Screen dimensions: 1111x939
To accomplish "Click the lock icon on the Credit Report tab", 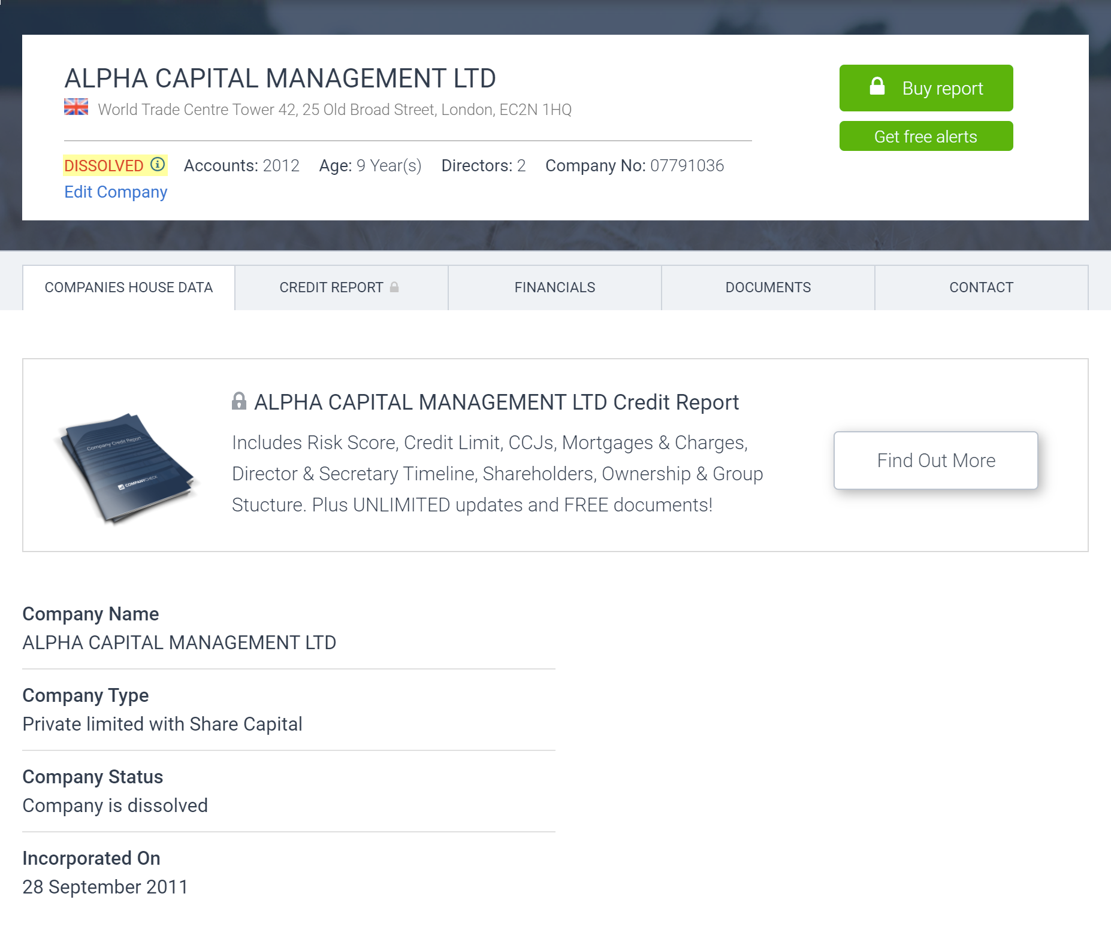I will click(394, 287).
